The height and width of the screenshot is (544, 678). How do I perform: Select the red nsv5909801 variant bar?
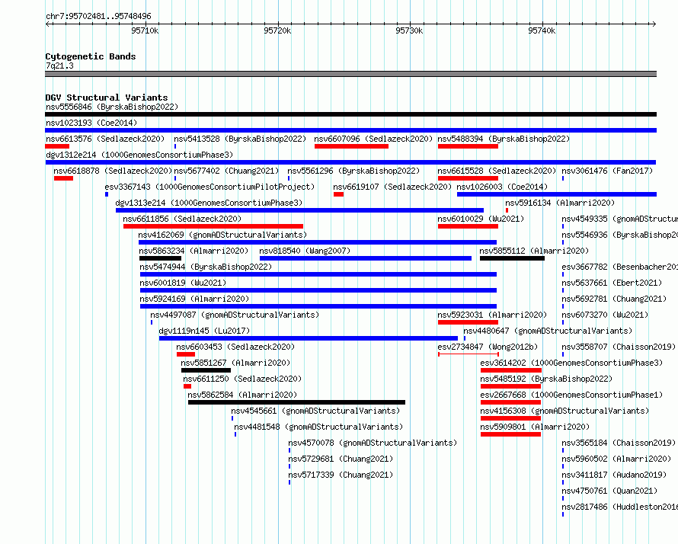click(x=510, y=434)
